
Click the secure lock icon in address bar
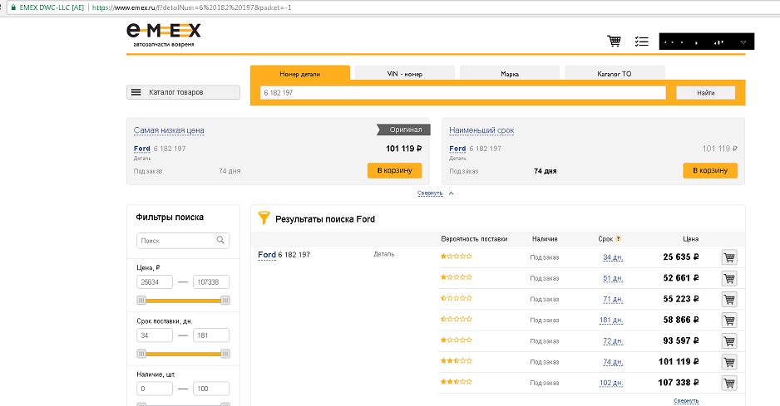13,7
